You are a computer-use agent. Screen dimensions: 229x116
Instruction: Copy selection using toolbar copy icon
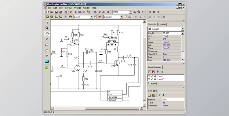[80, 12]
